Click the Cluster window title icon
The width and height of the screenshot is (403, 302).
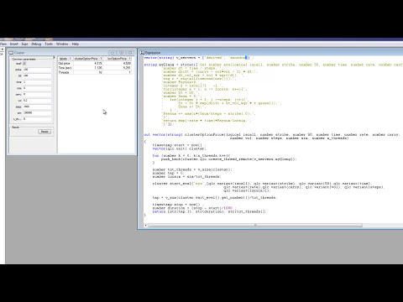pyautogui.click(x=11, y=53)
